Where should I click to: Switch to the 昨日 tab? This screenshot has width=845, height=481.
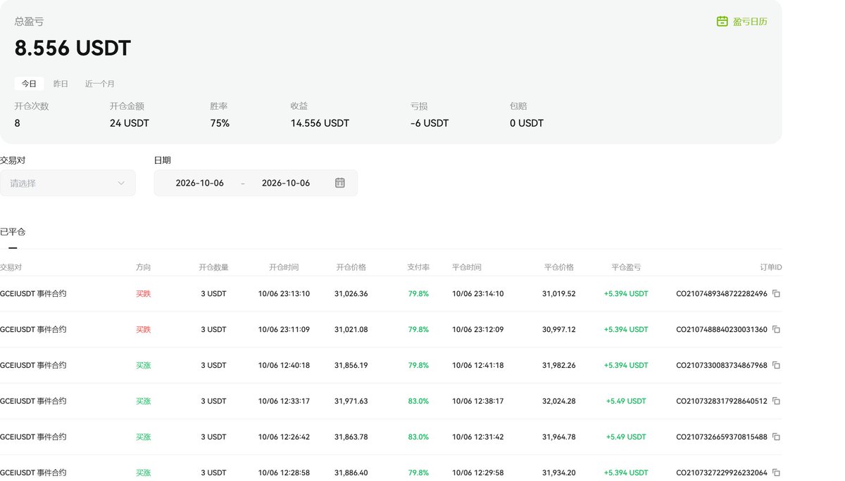click(x=61, y=84)
